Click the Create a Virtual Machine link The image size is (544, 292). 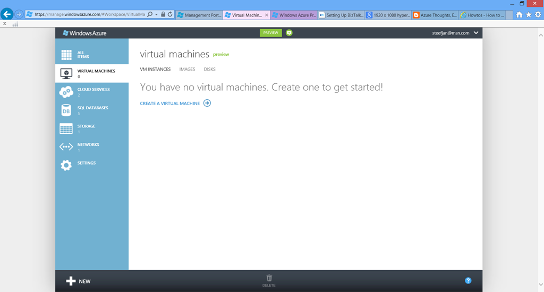tap(169, 104)
